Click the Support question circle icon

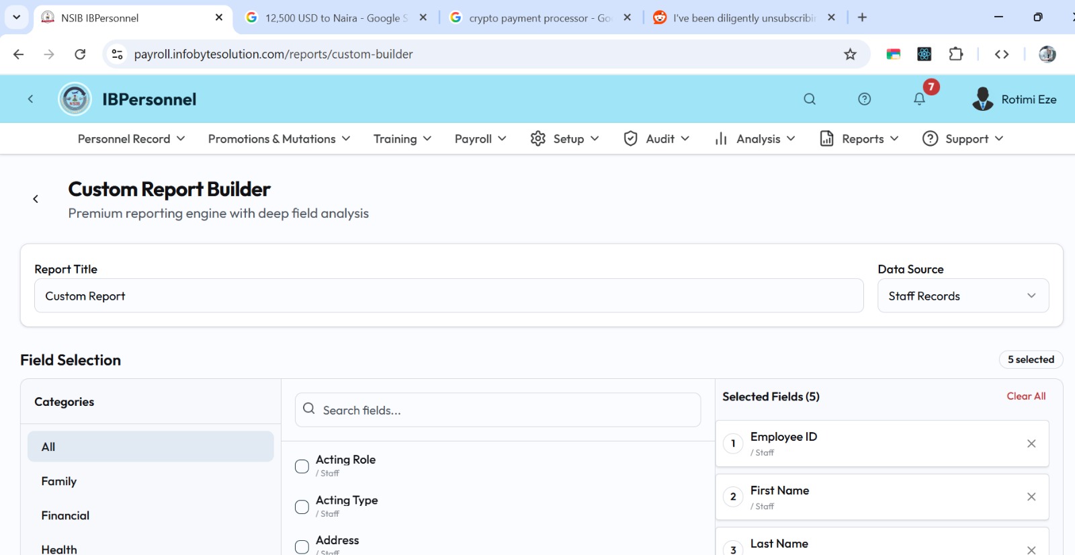point(930,138)
